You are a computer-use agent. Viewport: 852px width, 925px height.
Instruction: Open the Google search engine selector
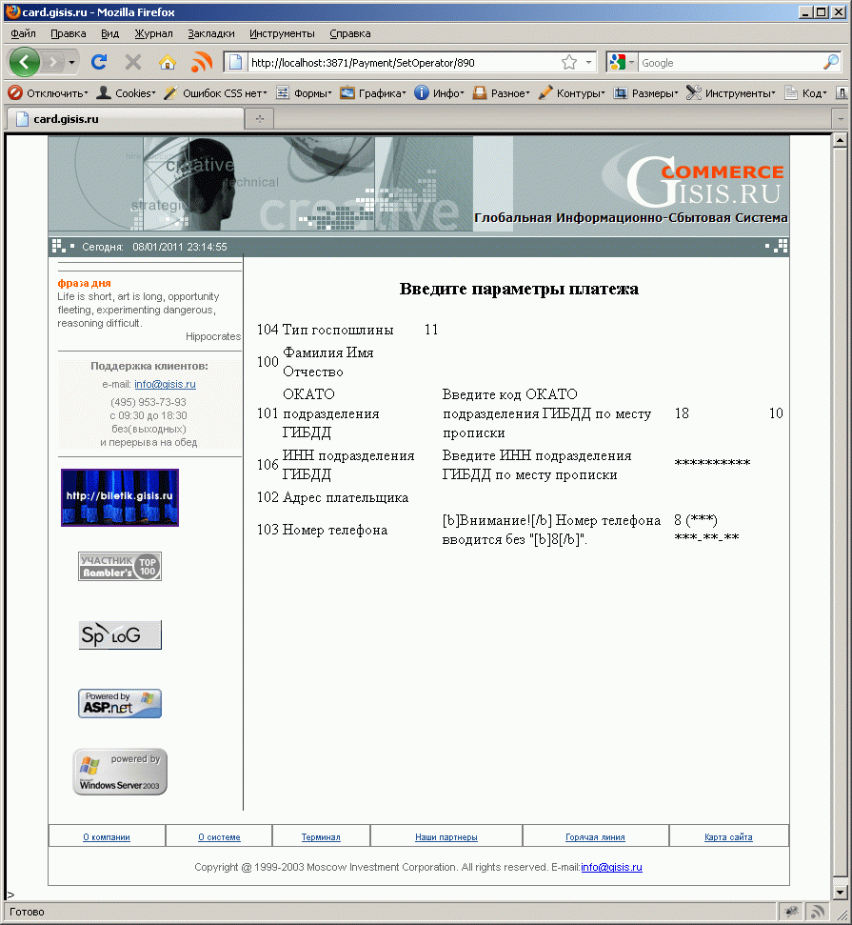pyautogui.click(x=622, y=62)
